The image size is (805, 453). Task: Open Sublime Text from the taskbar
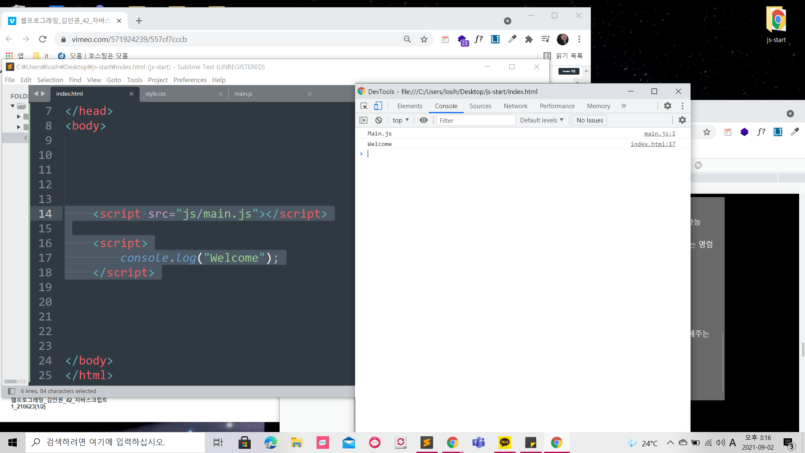point(426,443)
